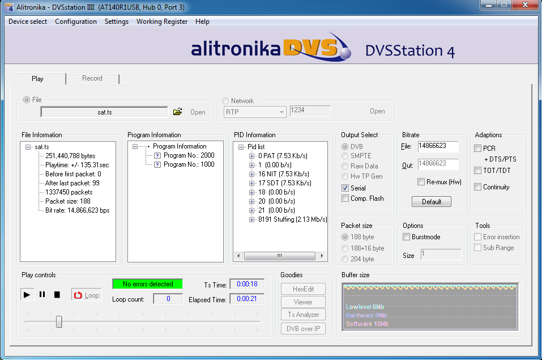The width and height of the screenshot is (542, 360).
Task: Open file browser via folder icon
Action: click(178, 112)
